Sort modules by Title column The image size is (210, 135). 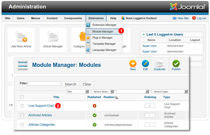point(56,97)
